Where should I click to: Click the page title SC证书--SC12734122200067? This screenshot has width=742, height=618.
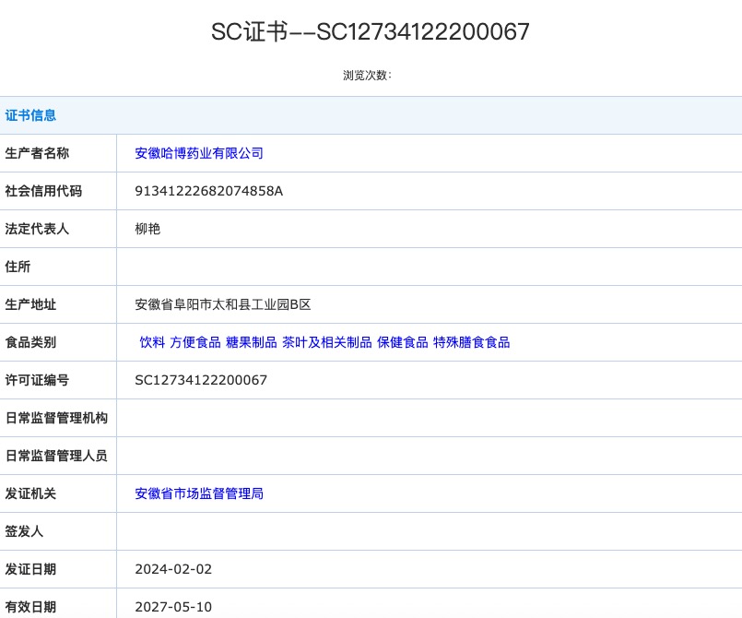point(370,31)
